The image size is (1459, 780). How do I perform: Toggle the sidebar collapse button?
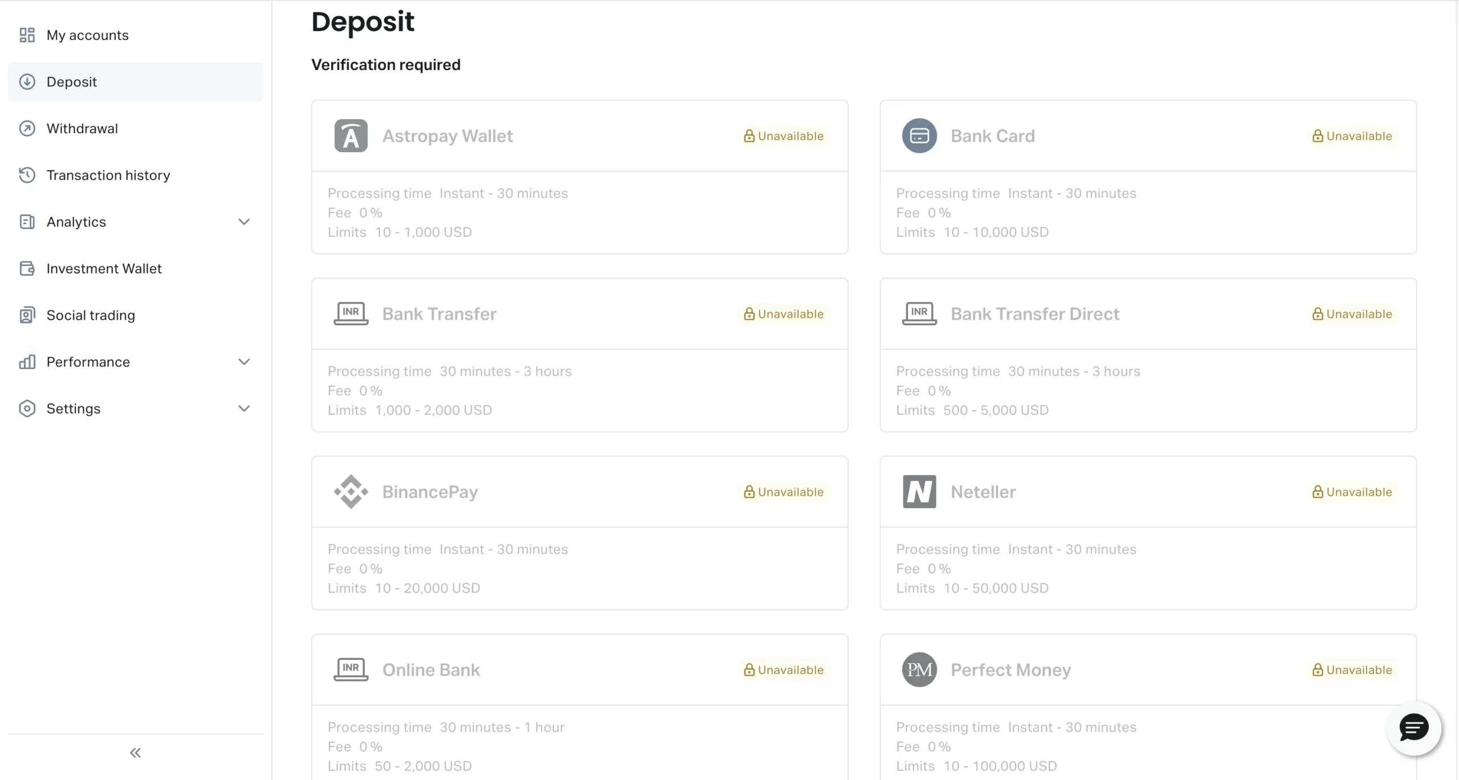coord(135,753)
